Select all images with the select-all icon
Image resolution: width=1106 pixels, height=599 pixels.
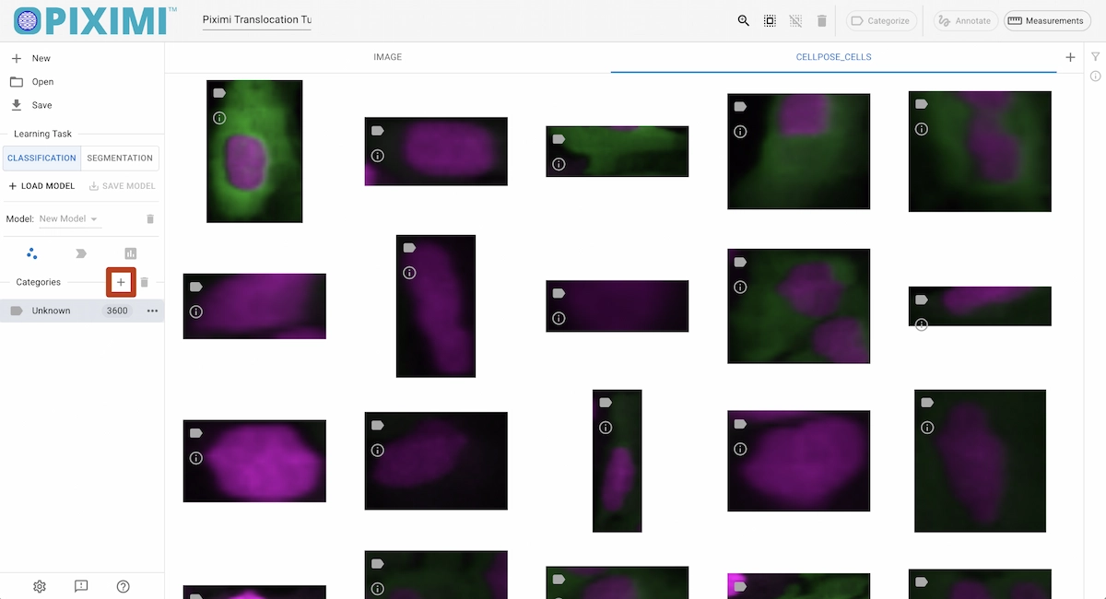[x=770, y=20]
